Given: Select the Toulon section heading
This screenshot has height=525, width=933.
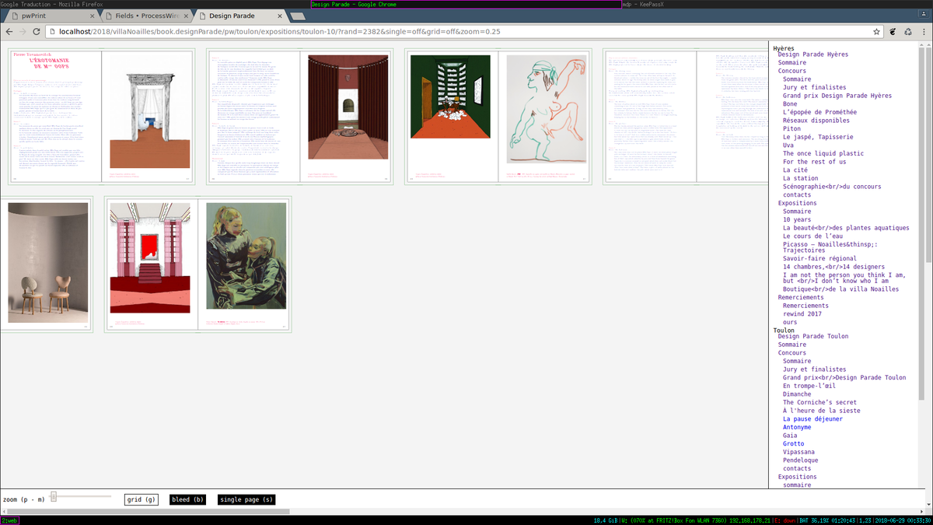Looking at the screenshot, I should 784,331.
